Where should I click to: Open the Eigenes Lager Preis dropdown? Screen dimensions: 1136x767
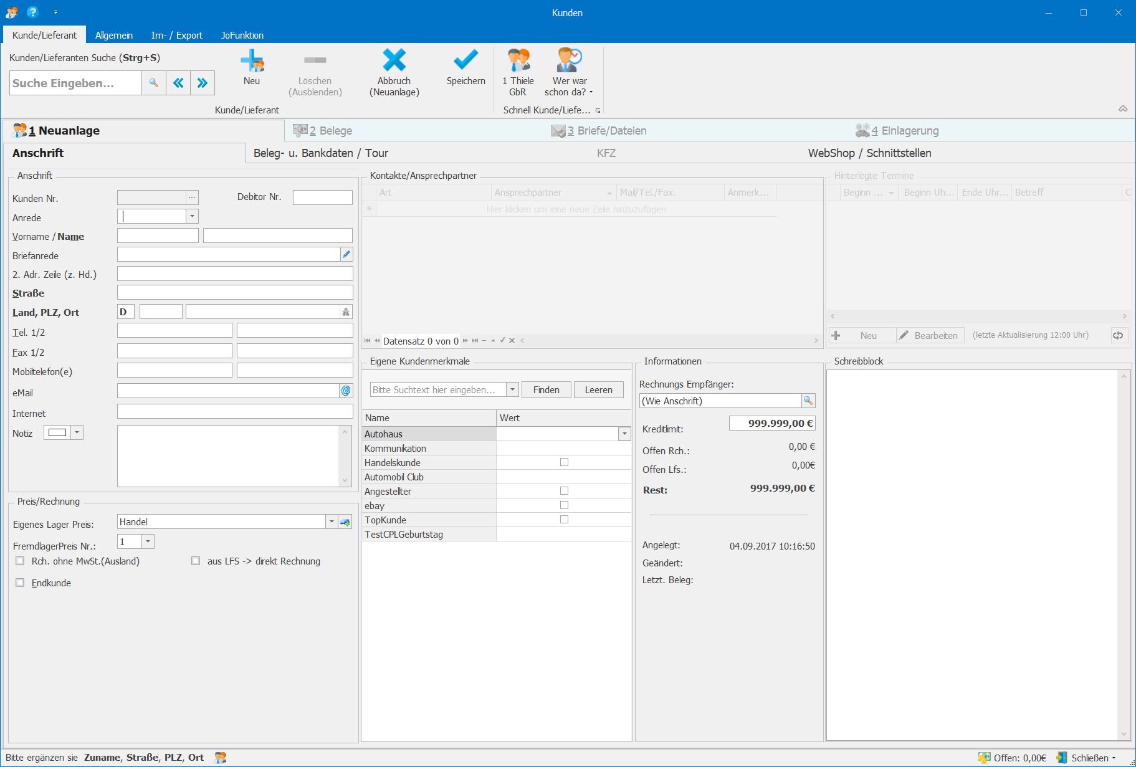[332, 522]
